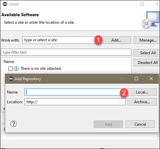Viewport: 160px width, 149px height.
Task: Close the Install window
Action: coord(157,4)
